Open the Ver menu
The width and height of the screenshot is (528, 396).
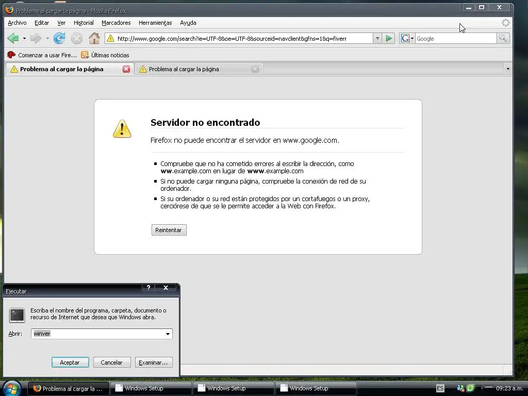(61, 23)
